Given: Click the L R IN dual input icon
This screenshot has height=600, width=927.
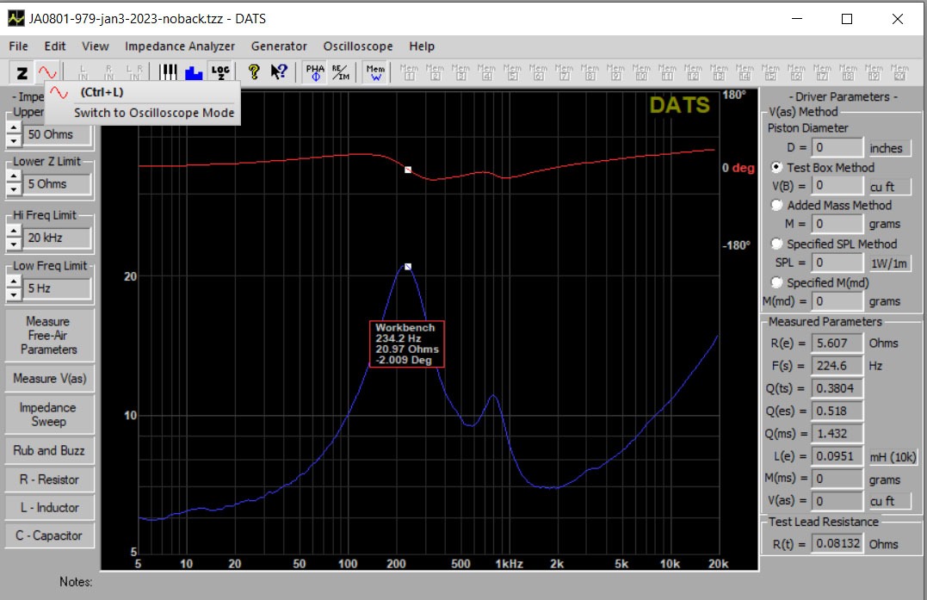Looking at the screenshot, I should point(134,72).
